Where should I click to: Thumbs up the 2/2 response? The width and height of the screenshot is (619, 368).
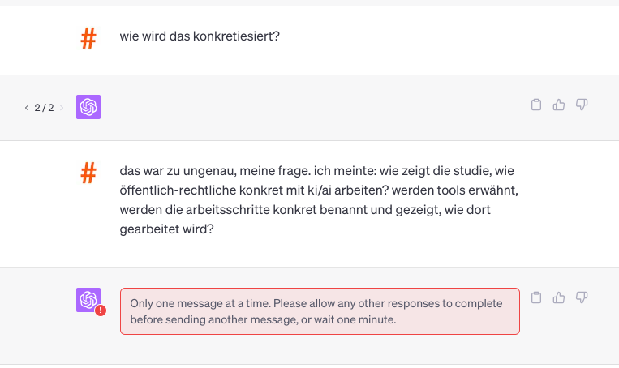click(558, 105)
